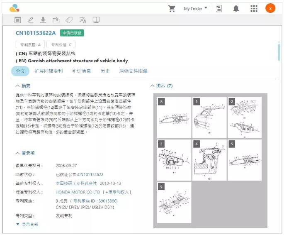284x235 pixels.
Task: Click patent number link CN101153622A
Action: pos(36,33)
